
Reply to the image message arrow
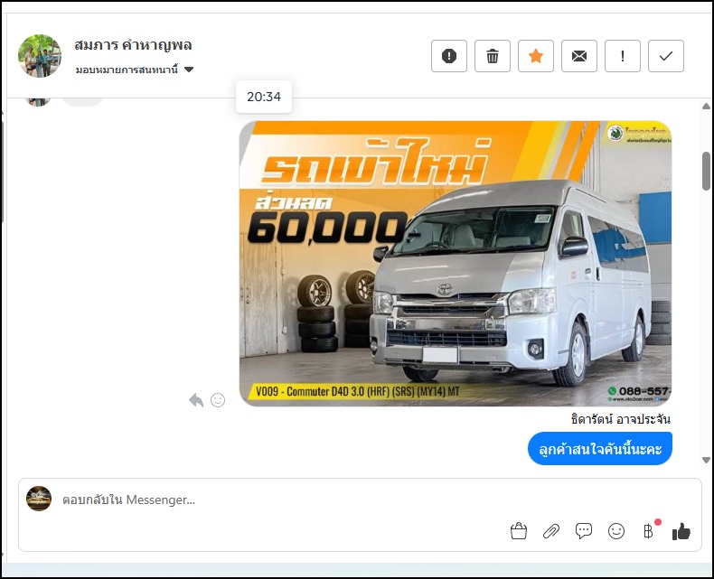click(196, 400)
